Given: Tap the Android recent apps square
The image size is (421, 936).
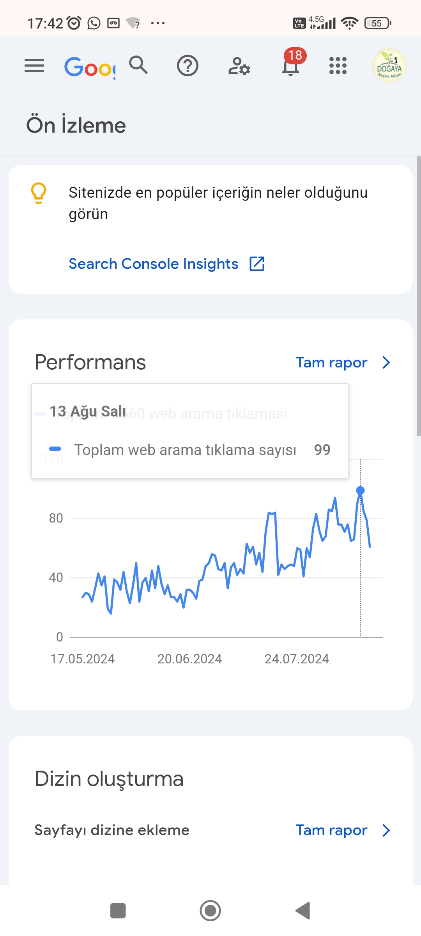Looking at the screenshot, I should pyautogui.click(x=118, y=911).
